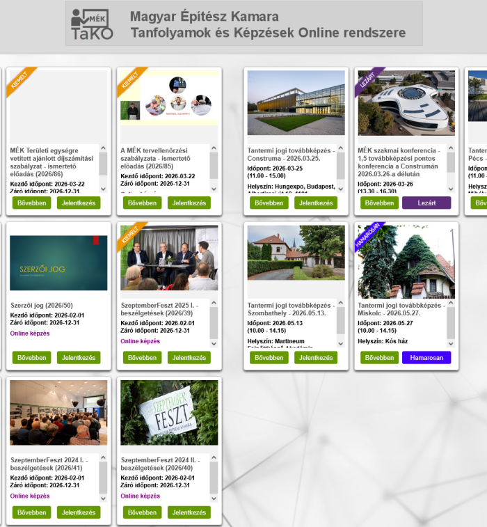
Task: Open the Szombathely training photo
Action: point(296,252)
